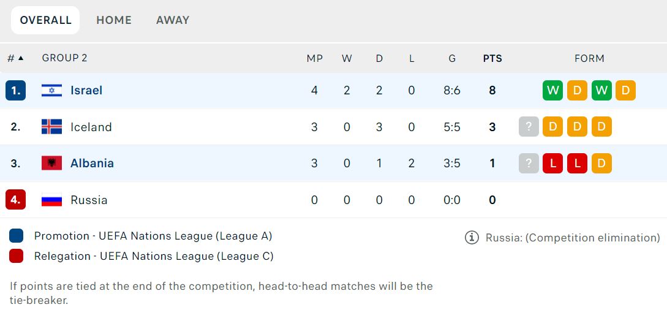Click the Israel flag icon
667x326 pixels.
[51, 91]
